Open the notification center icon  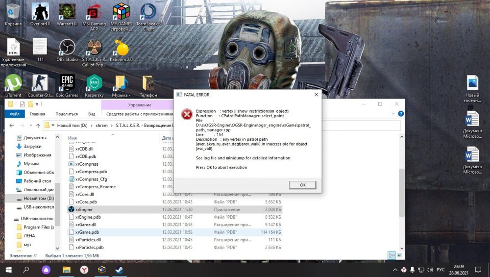pyautogui.click(x=478, y=270)
